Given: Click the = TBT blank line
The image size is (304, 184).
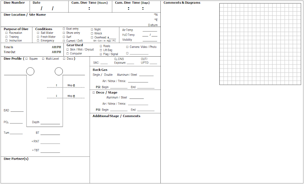Looking at the screenshot, I should click(50, 152).
